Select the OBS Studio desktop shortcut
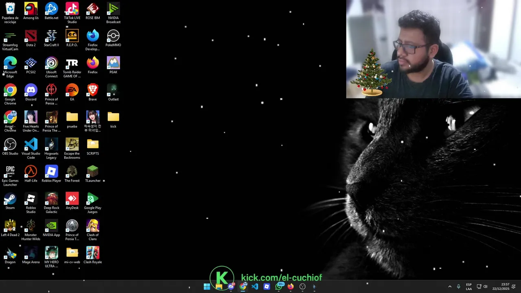Viewport: 521px width, 293px height. [x=10, y=147]
